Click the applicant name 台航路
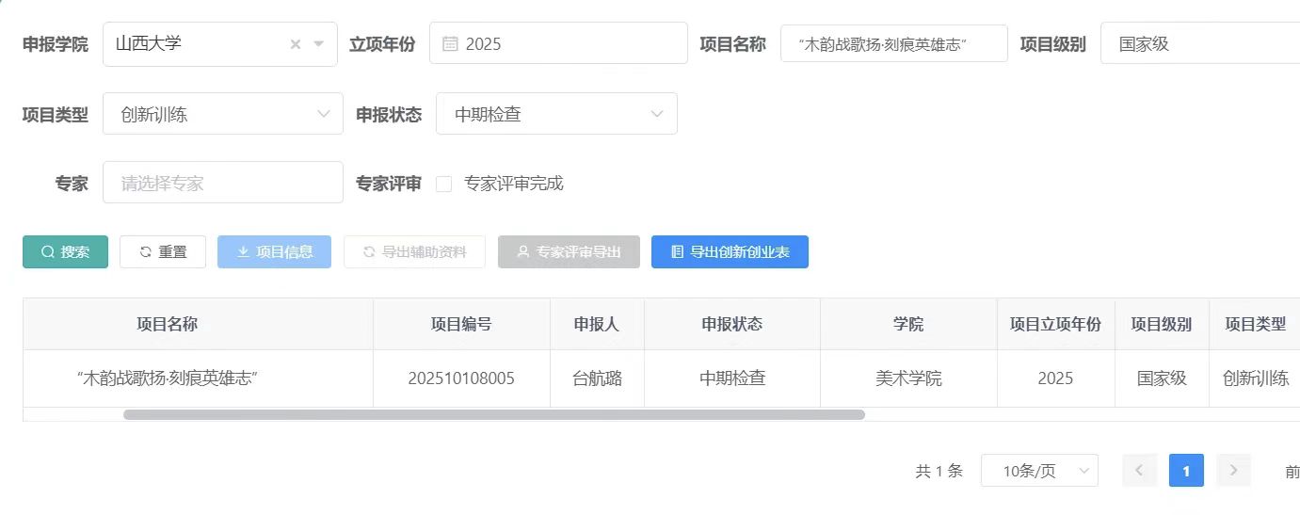Viewport: 1300px width, 515px height. [597, 378]
